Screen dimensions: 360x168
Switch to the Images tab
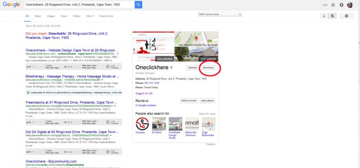pyautogui.click(x=51, y=16)
